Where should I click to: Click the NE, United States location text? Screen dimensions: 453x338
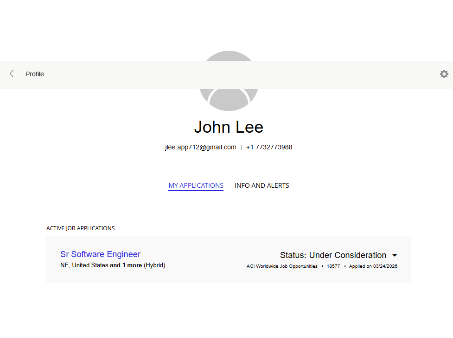coord(84,265)
